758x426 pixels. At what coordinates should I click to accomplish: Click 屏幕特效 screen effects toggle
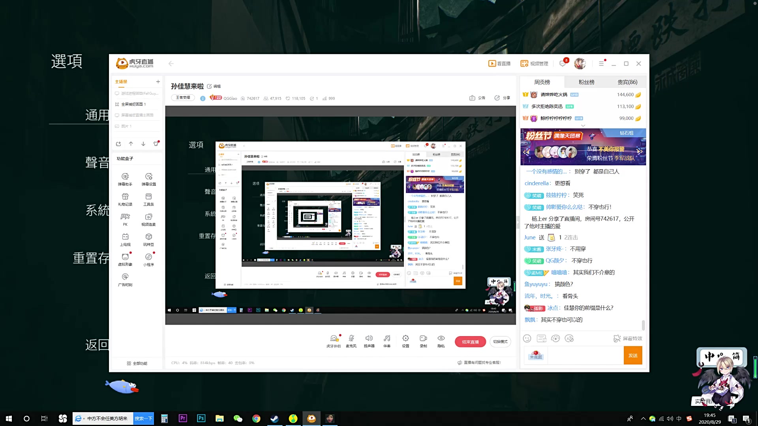pyautogui.click(x=625, y=338)
